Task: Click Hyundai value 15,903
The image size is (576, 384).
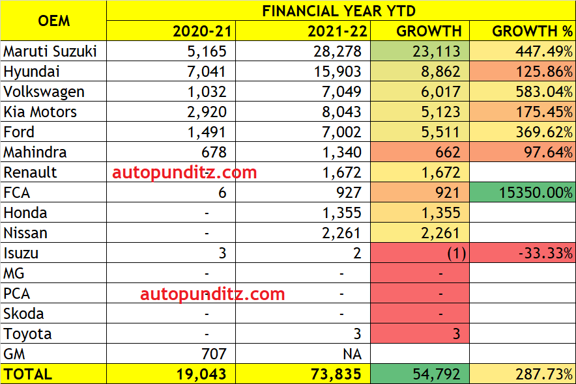Action: 338,72
